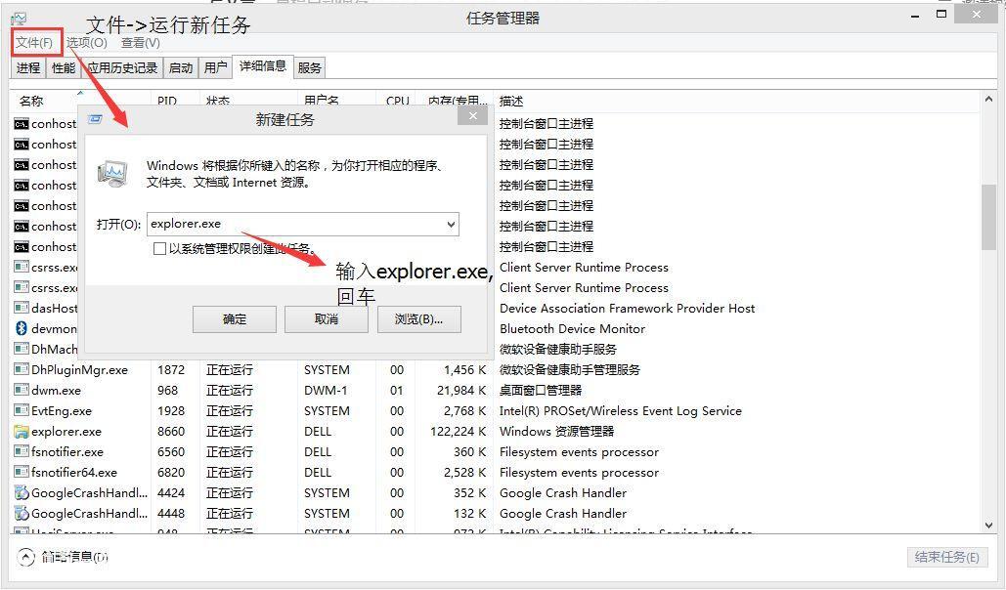The height and width of the screenshot is (590, 1006).
Task: Click the 桌面窗口管理器 description
Action: (541, 390)
